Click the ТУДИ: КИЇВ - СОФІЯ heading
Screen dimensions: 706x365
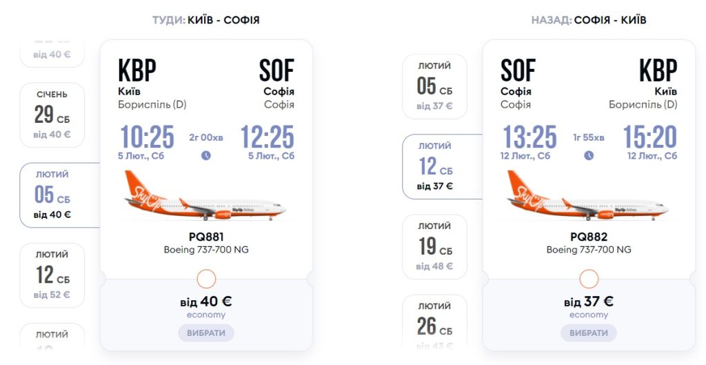pos(206,20)
